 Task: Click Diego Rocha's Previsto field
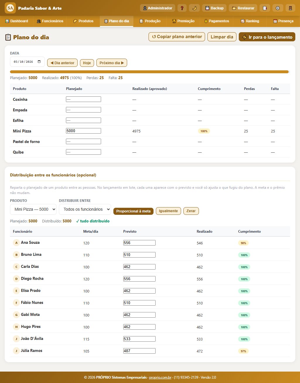click(x=139, y=279)
